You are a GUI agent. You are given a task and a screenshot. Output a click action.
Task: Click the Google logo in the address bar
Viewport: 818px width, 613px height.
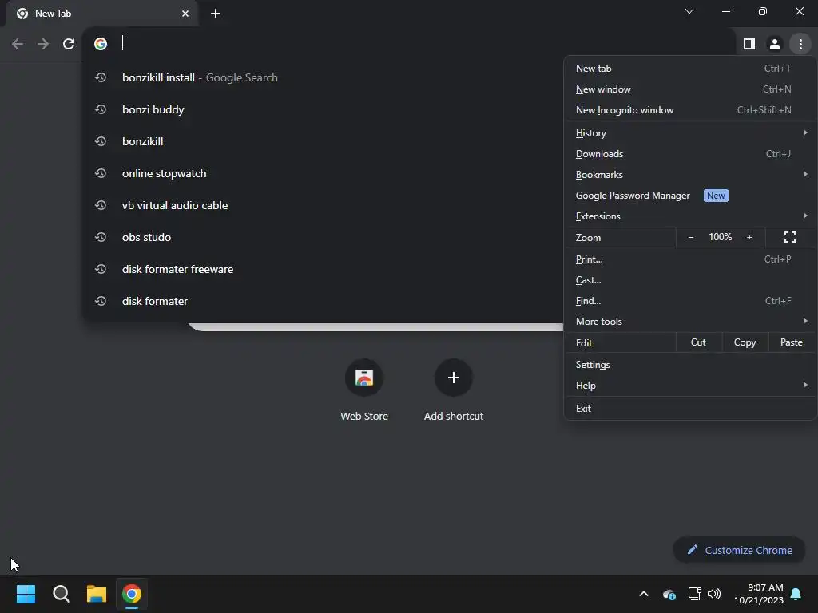[101, 44]
